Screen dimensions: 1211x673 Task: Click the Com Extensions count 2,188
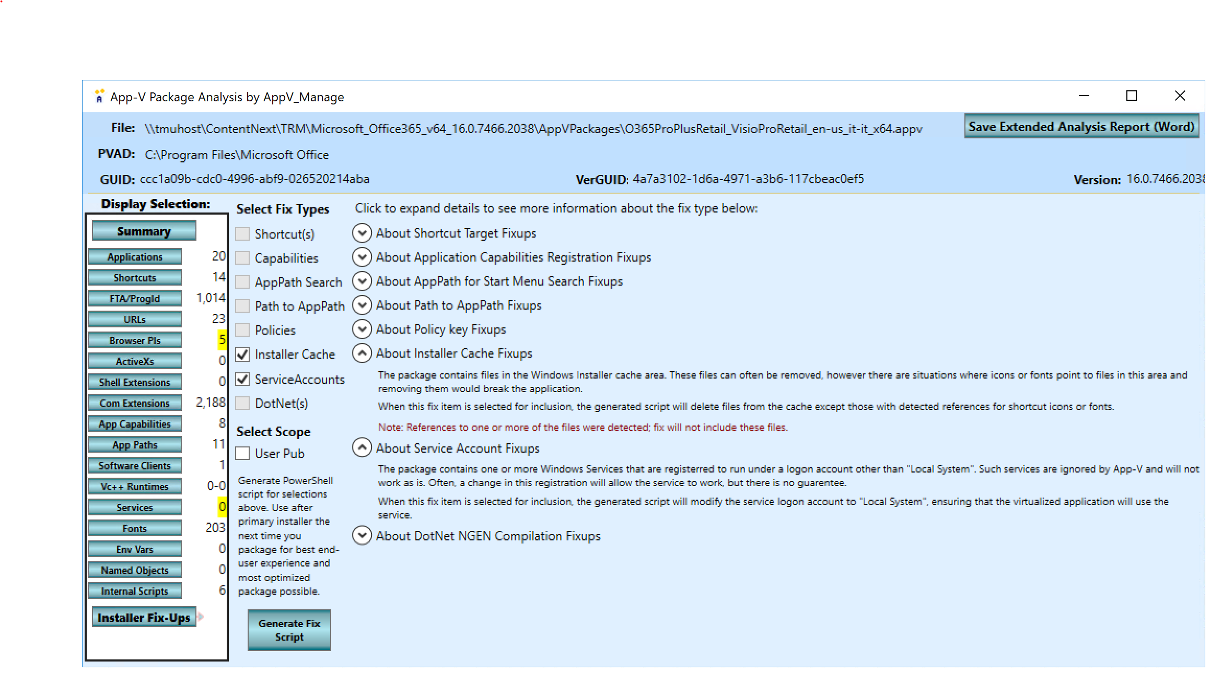(x=211, y=402)
